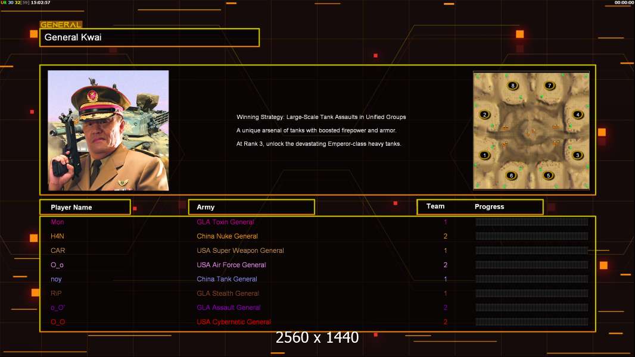Select player RiP in the list
This screenshot has width=635, height=357.
coord(56,293)
